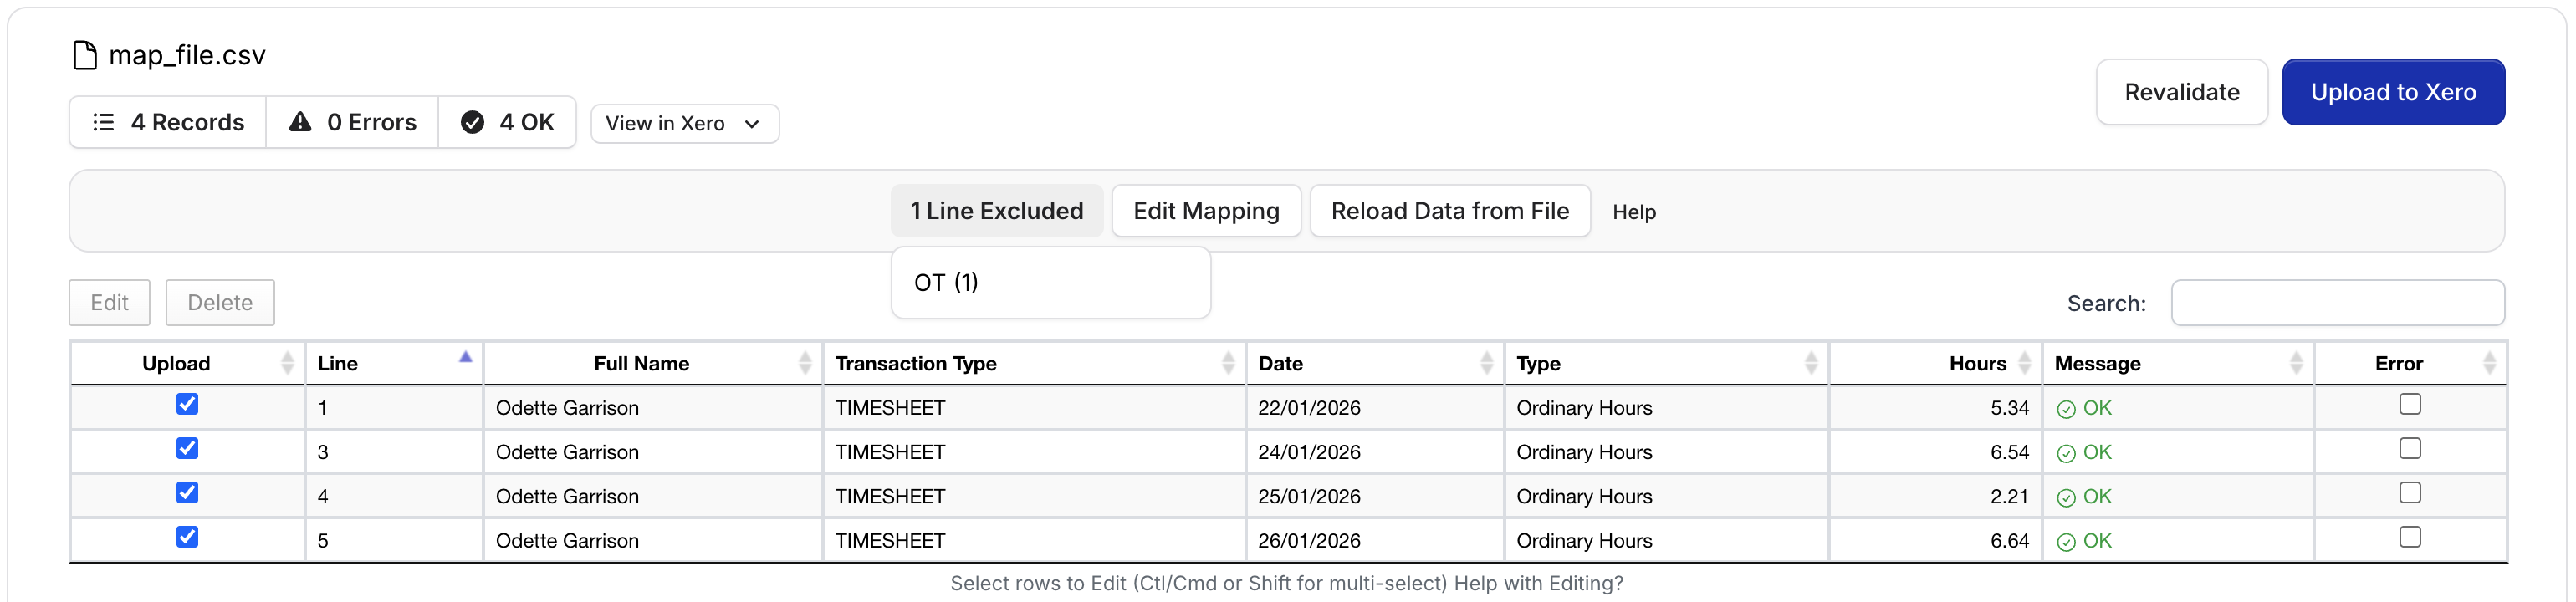This screenshot has height=602, width=2576.
Task: Collapse the 1 Line Excluded dropdown
Action: coord(996,211)
